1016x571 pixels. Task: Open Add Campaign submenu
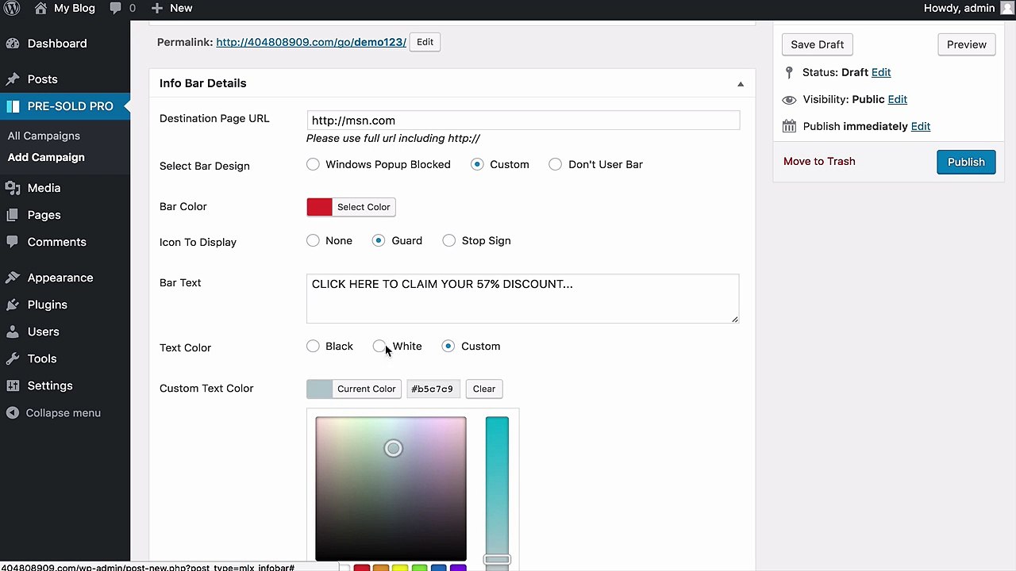click(46, 157)
